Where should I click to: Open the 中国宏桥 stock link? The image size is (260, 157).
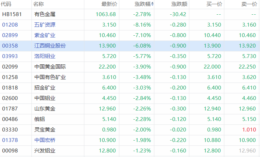coord(45,140)
